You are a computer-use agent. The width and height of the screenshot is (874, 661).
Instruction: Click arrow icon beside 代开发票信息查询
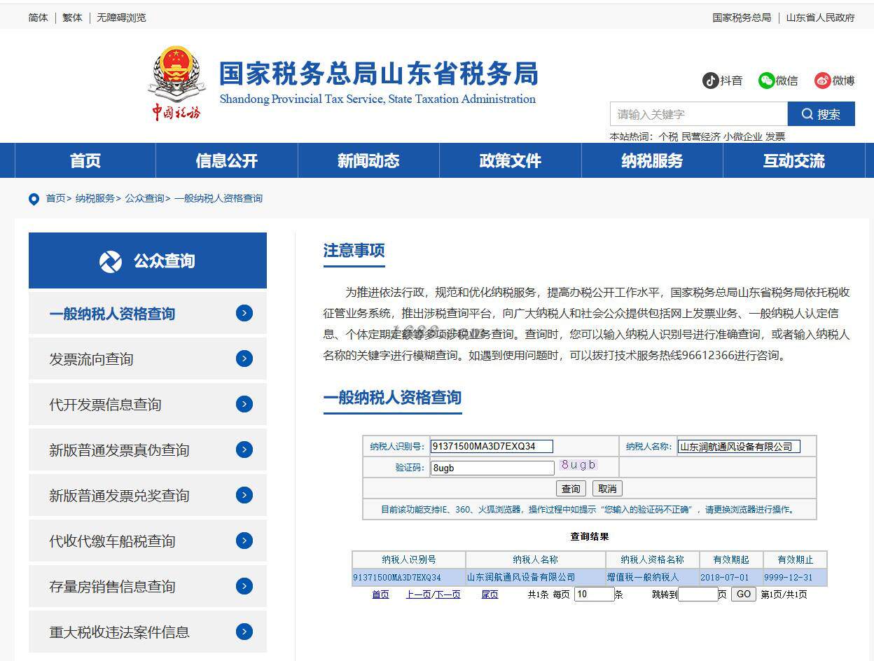(244, 404)
